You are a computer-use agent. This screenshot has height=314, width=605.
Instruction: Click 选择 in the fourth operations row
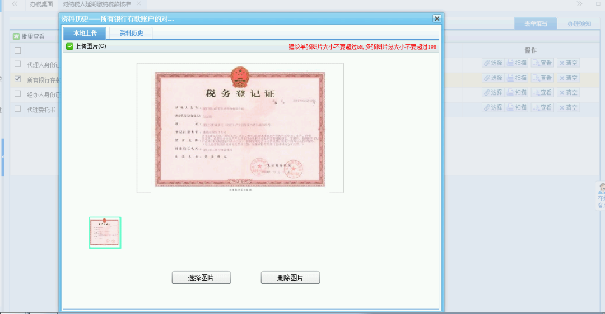pyautogui.click(x=493, y=107)
